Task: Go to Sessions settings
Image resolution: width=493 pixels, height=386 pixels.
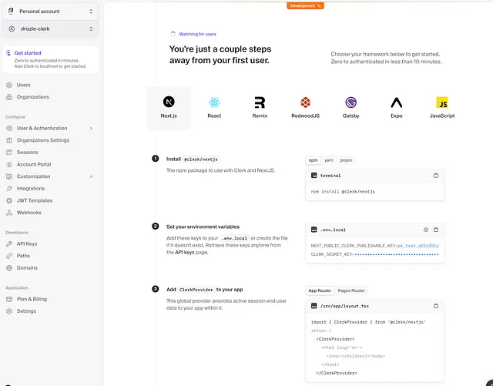Action: [x=28, y=153]
